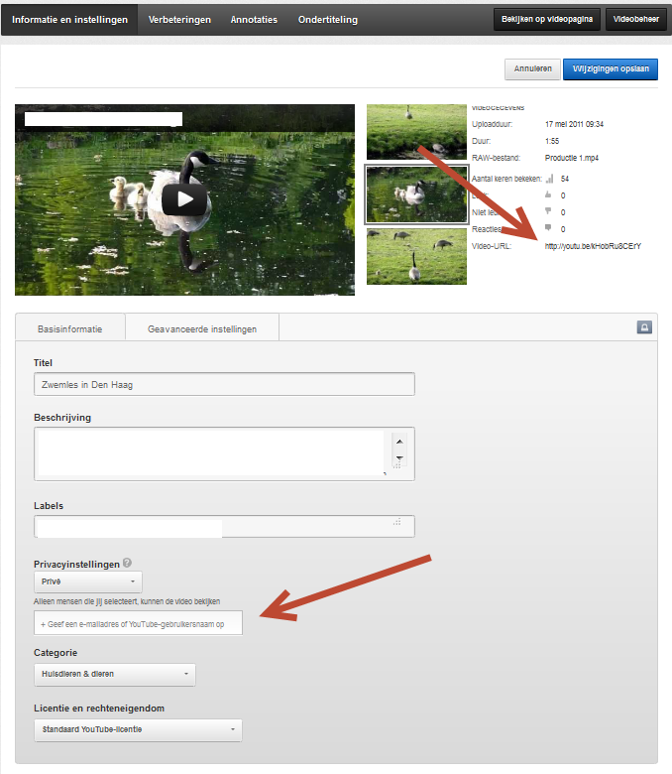Screen dimensions: 672x774
Task: Click the Wijzigingen opslaan button
Action: 611,69
